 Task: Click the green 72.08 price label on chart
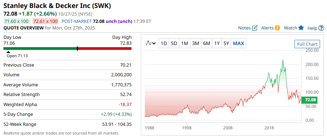pos(310,100)
